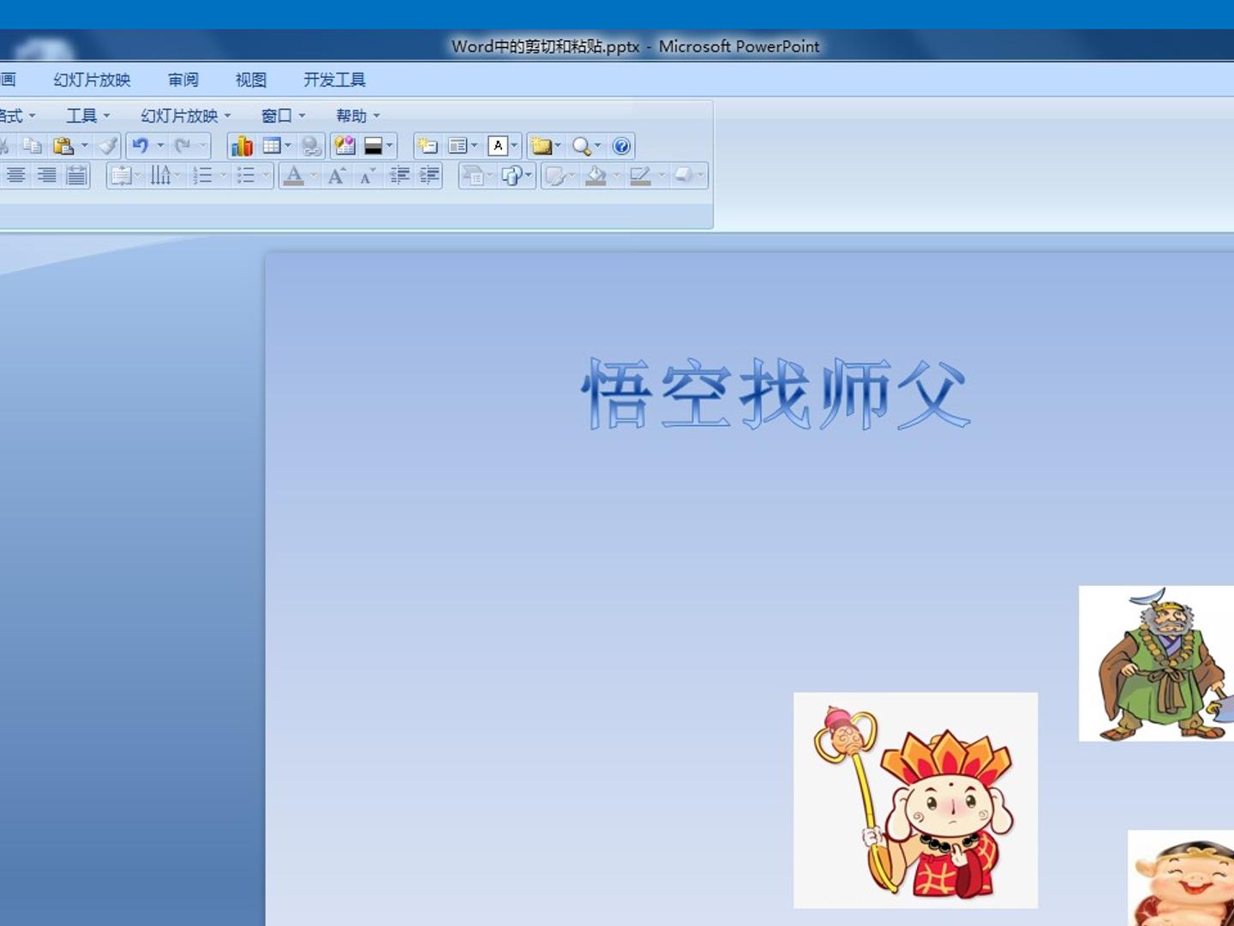Open the 工具 menu
The height and width of the screenshot is (926, 1234).
tap(88, 116)
